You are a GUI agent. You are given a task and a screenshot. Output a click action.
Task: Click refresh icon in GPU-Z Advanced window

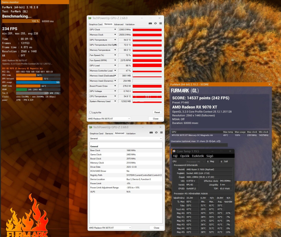coord(156,132)
